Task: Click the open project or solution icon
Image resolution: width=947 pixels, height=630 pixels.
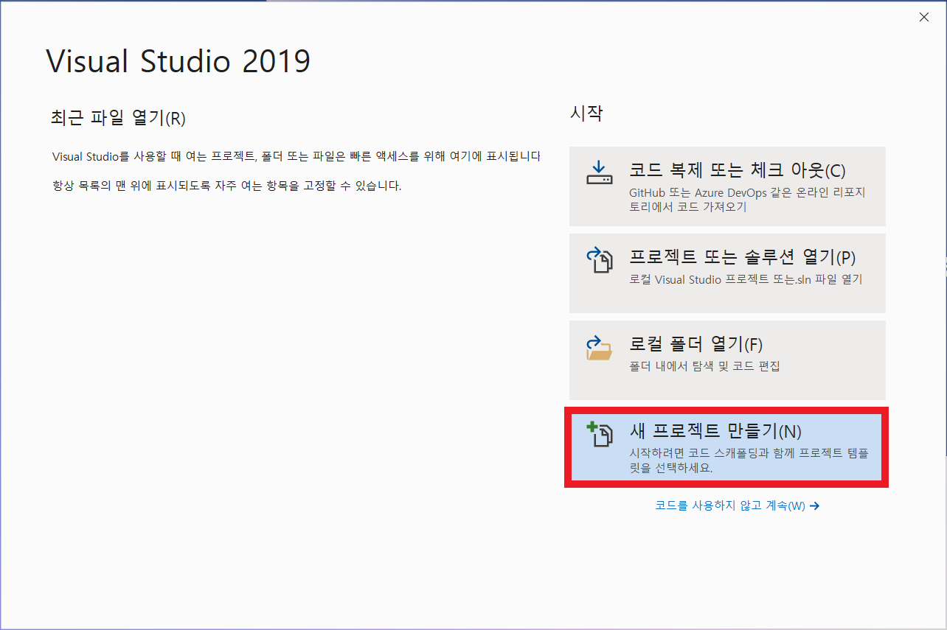Action: tap(599, 260)
